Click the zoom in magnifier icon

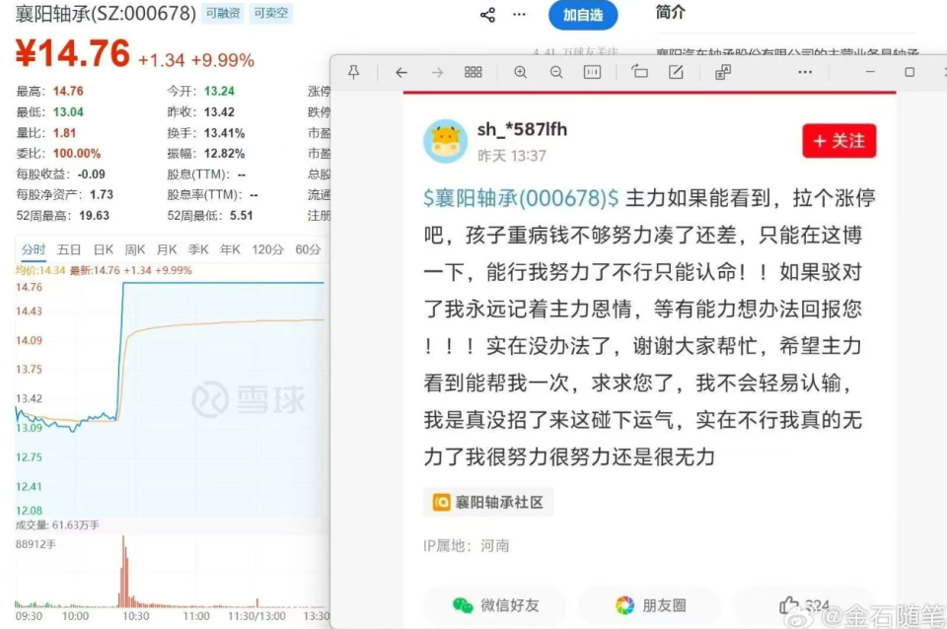[x=521, y=71]
